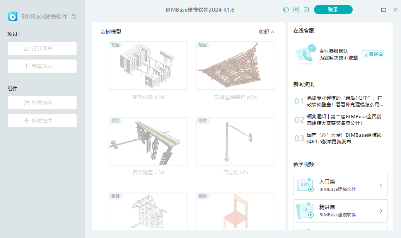
Task: Click the 教学视频 heading
Action: (x=304, y=164)
